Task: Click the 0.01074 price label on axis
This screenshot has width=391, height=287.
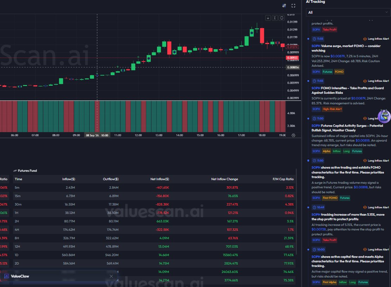Action: (292, 47)
